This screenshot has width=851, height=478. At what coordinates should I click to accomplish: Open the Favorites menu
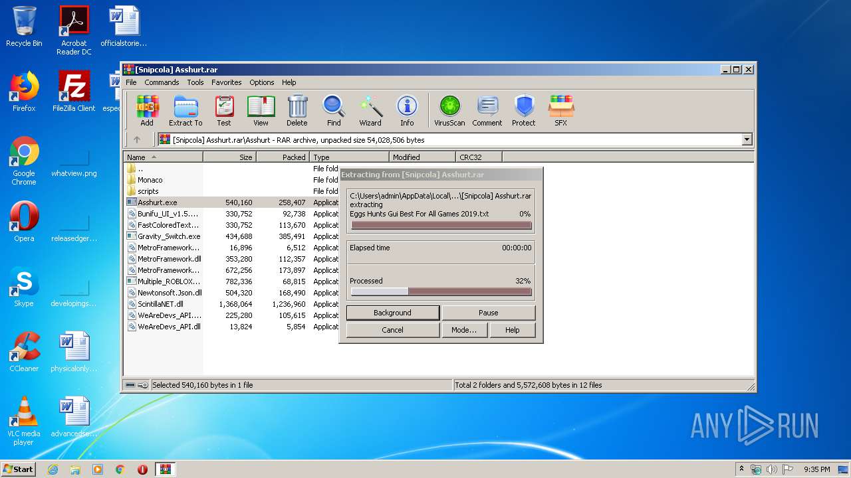(227, 82)
